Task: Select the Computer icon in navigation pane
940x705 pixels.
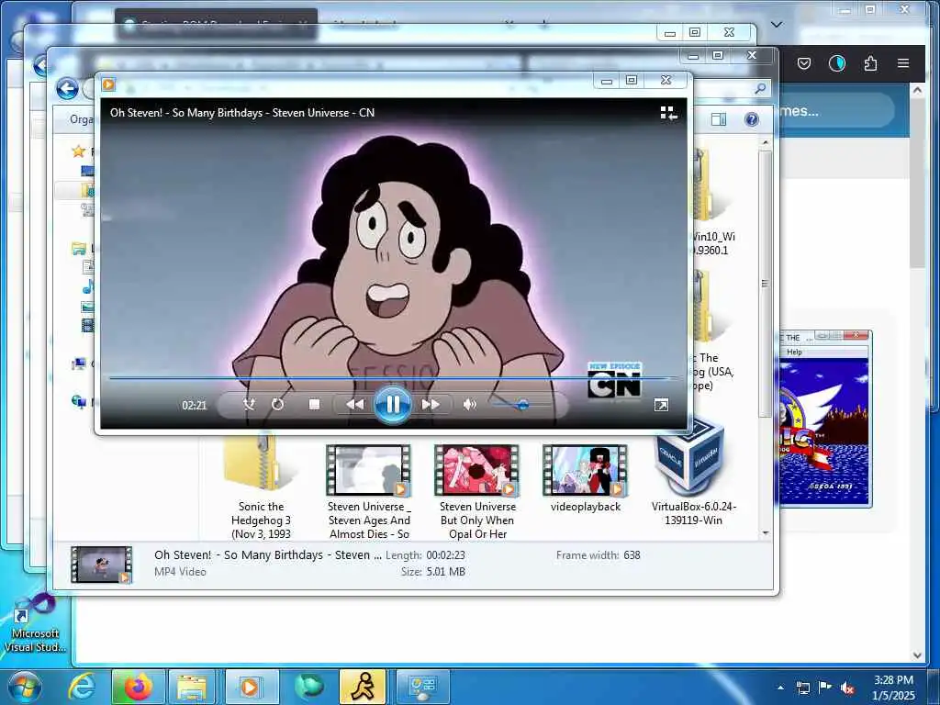Action: (79, 364)
